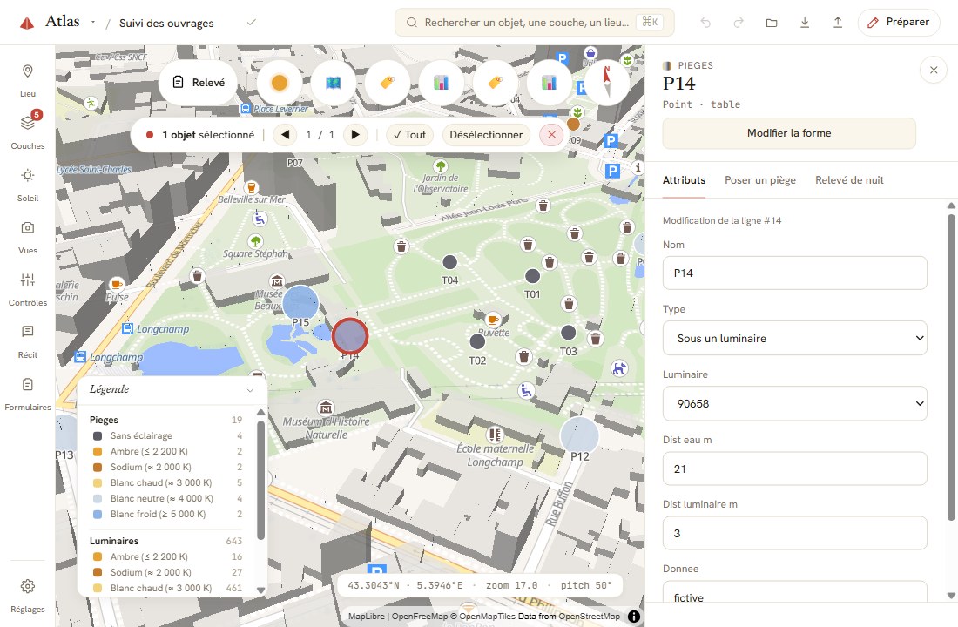This screenshot has width=958, height=627.
Task: Reset north with the compass button
Action: (607, 83)
